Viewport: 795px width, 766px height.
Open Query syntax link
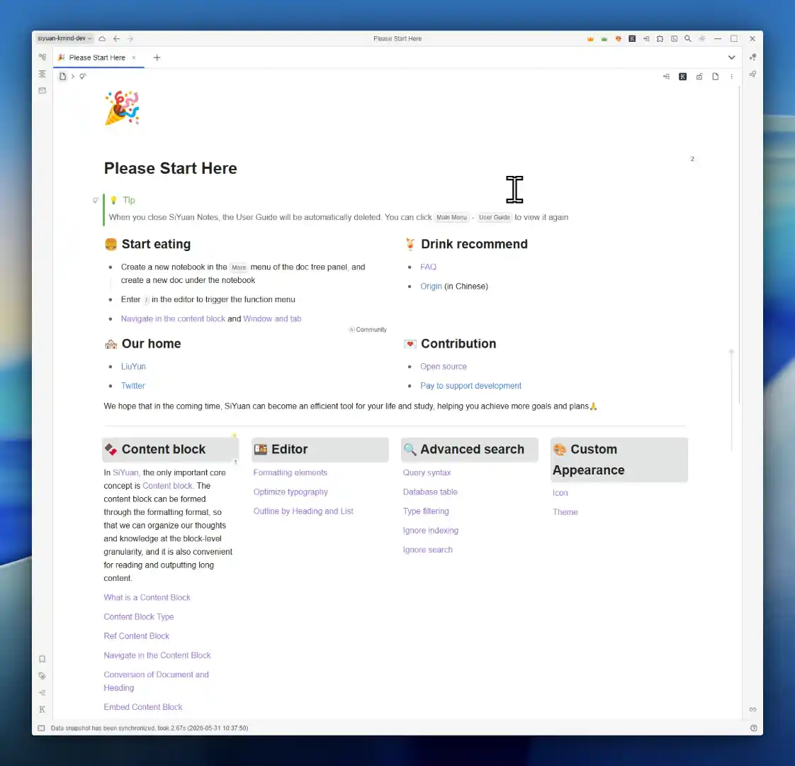(427, 472)
